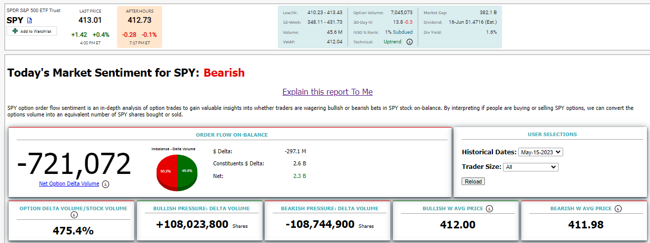Click the bullish pressure +108,023,800 value
This screenshot has width=650, height=243.
[192, 225]
